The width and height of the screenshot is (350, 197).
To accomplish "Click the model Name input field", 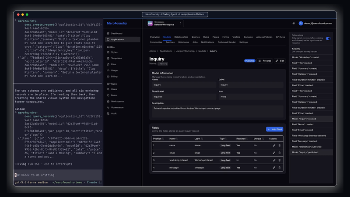I will click(x=184, y=85).
